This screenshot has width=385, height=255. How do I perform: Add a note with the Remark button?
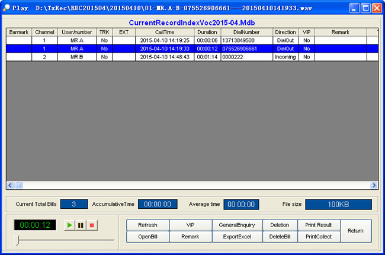click(190, 237)
